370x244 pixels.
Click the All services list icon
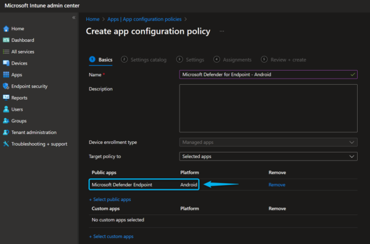coord(6,52)
